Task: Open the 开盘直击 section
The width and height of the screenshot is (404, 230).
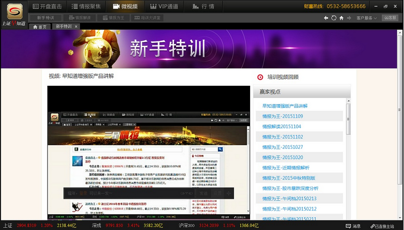Action: [47, 7]
